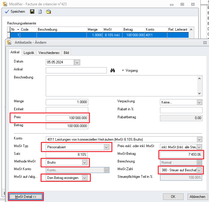Click the empty Artikel input field

point(76,70)
